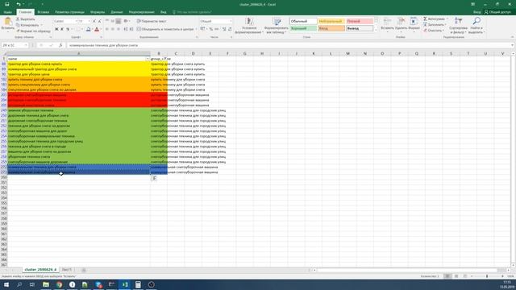Open Conditional Formatting (Условное форматирование)
Viewport: 516px width, 290px height.
click(x=249, y=26)
